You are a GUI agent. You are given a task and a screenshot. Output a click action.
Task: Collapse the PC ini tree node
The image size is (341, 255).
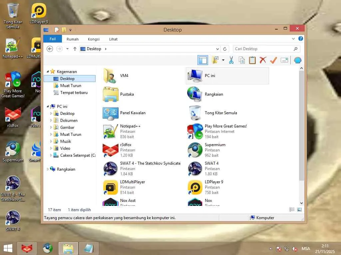[x=48, y=106]
